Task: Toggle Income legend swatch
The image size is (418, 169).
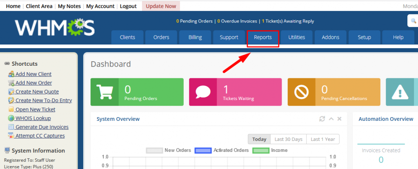Action: pyautogui.click(x=260, y=150)
